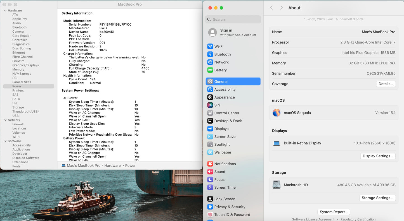Open the Software License Agreement link

pyautogui.click(x=313, y=219)
